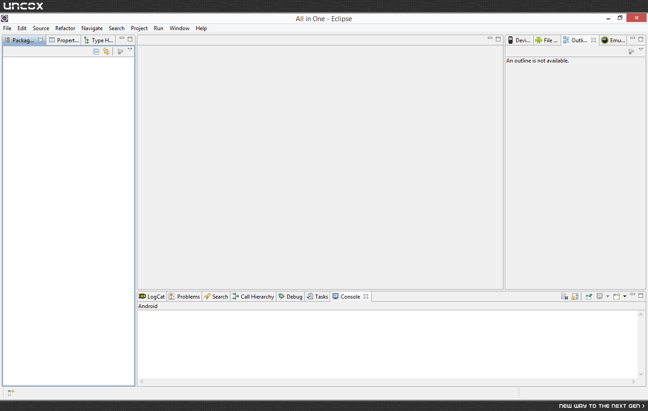Maximize the Package Explorer panel
This screenshot has width=648, height=411.
(130, 39)
